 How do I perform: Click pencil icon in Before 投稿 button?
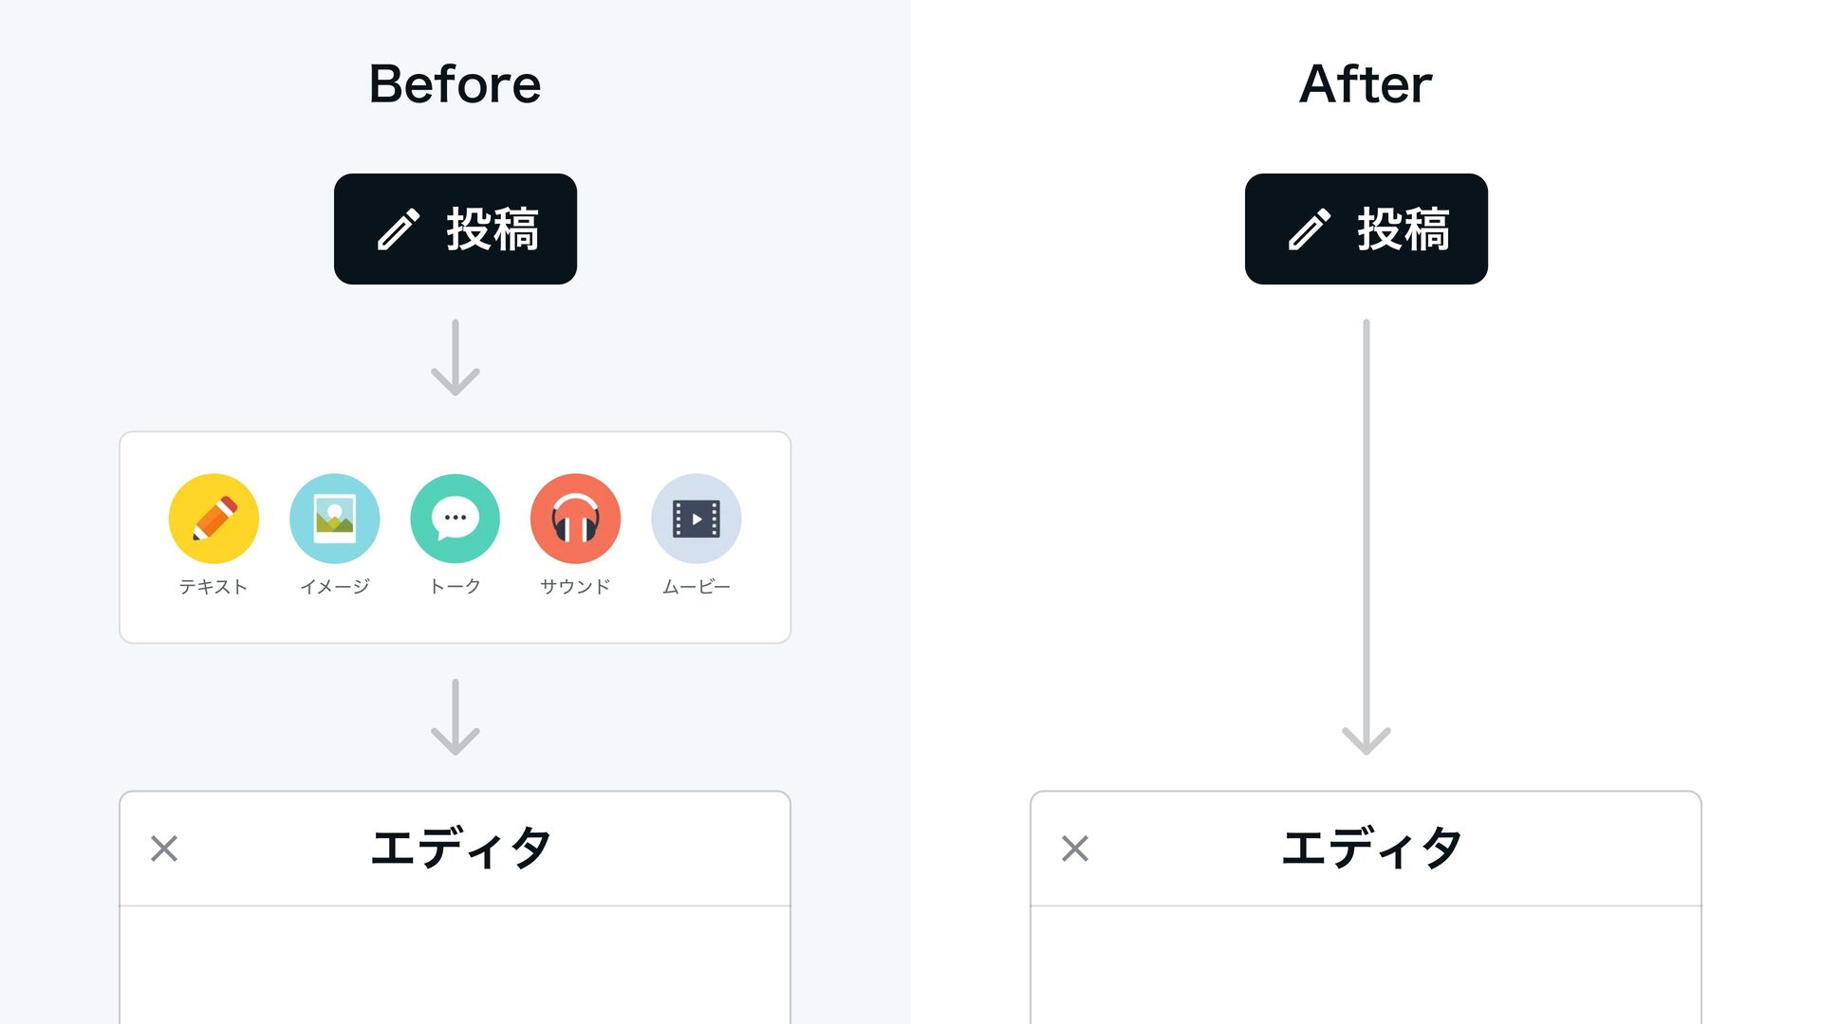pyautogui.click(x=398, y=229)
